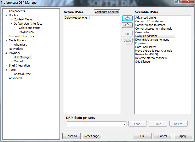Collapse the Tools tree node

(6, 70)
